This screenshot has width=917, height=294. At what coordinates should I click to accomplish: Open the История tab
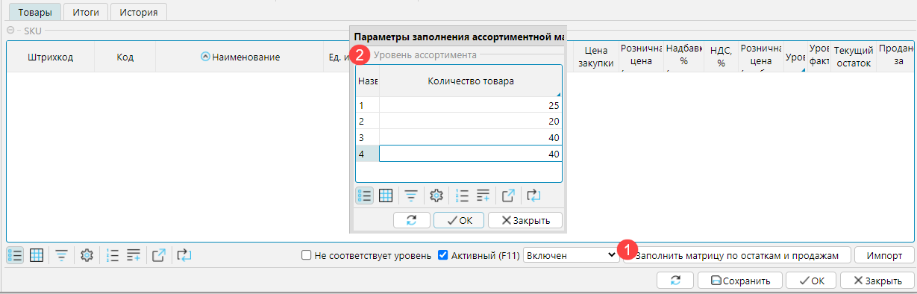[x=139, y=12]
